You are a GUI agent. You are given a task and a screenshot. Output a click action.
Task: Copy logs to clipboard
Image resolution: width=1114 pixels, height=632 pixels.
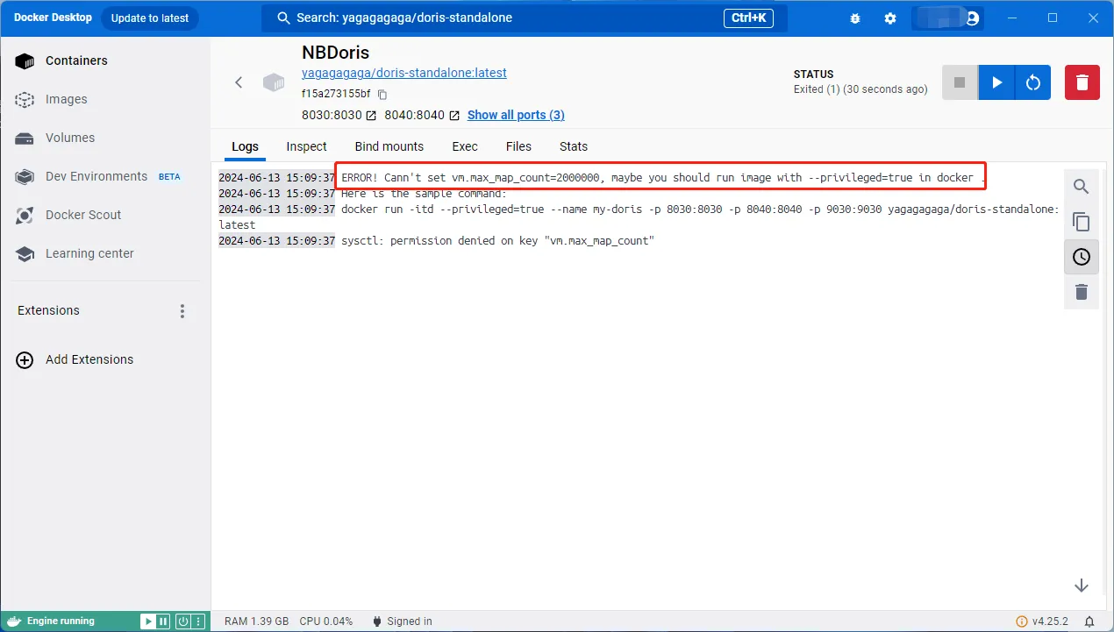click(x=1082, y=222)
